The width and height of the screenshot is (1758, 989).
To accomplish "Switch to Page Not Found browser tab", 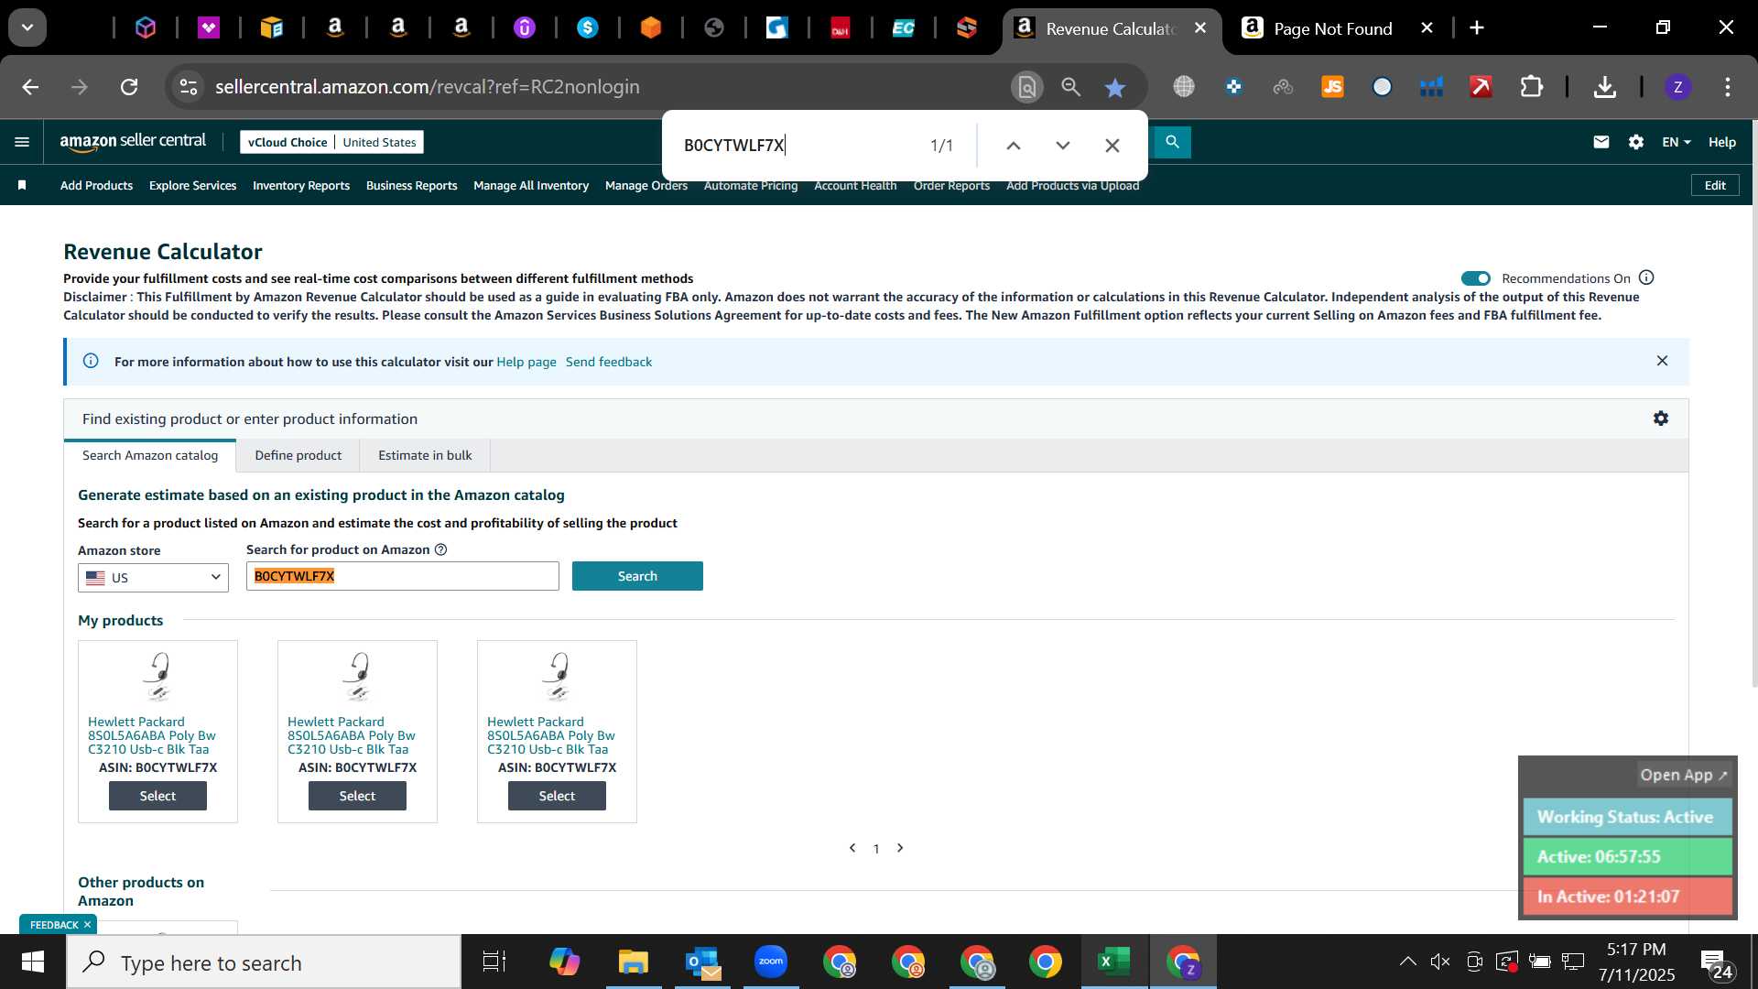I will pos(1332,28).
